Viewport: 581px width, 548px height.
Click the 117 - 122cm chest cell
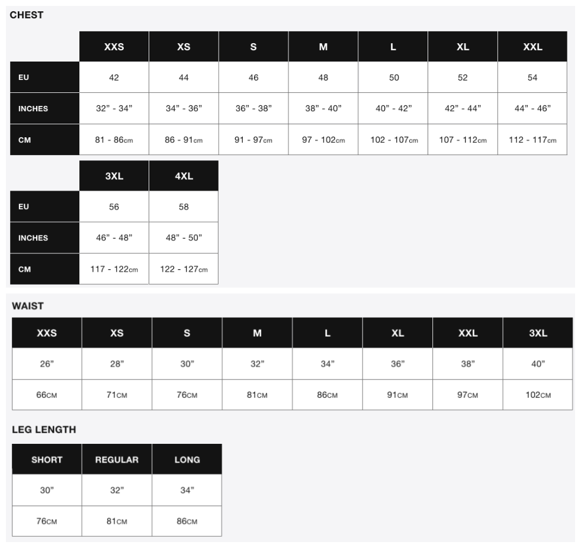[114, 269]
